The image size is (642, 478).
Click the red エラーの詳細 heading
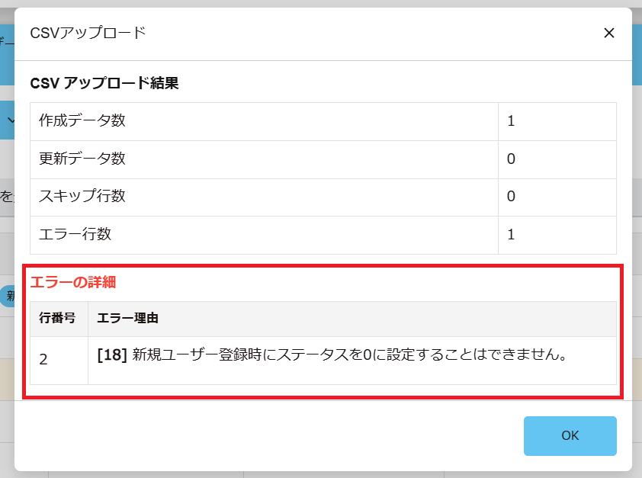[73, 282]
